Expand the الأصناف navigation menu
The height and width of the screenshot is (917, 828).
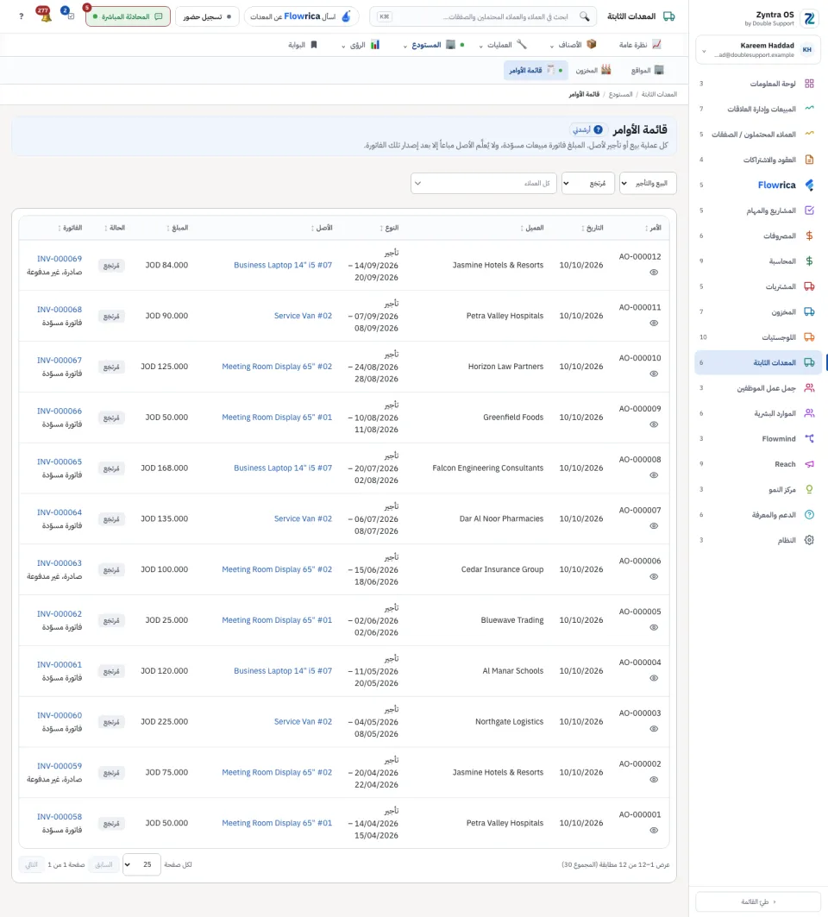click(x=573, y=45)
